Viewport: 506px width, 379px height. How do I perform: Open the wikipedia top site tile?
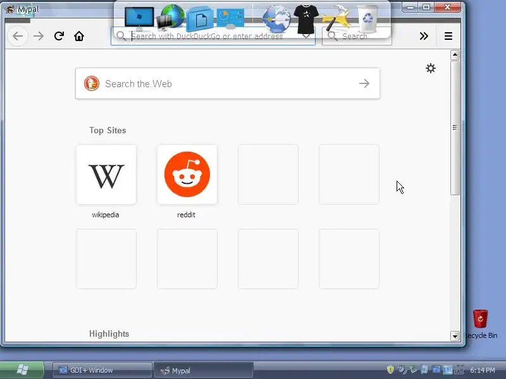tap(106, 174)
